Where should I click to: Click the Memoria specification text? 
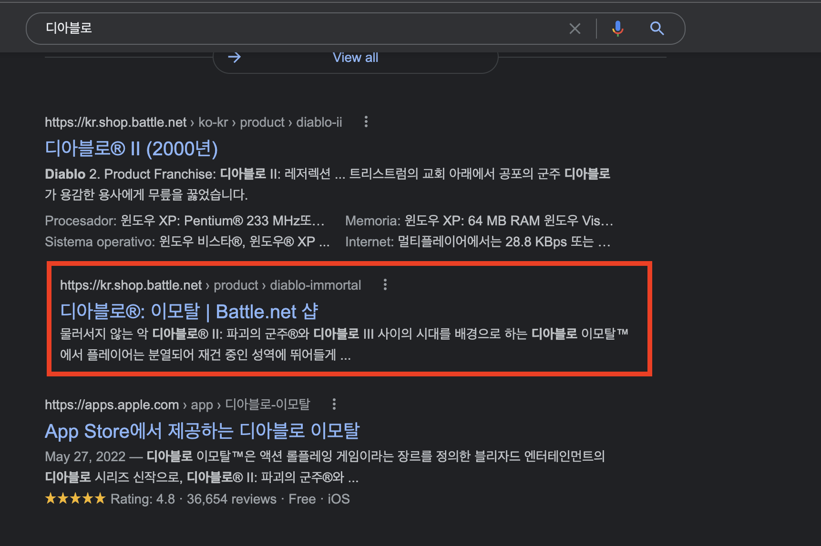click(479, 221)
